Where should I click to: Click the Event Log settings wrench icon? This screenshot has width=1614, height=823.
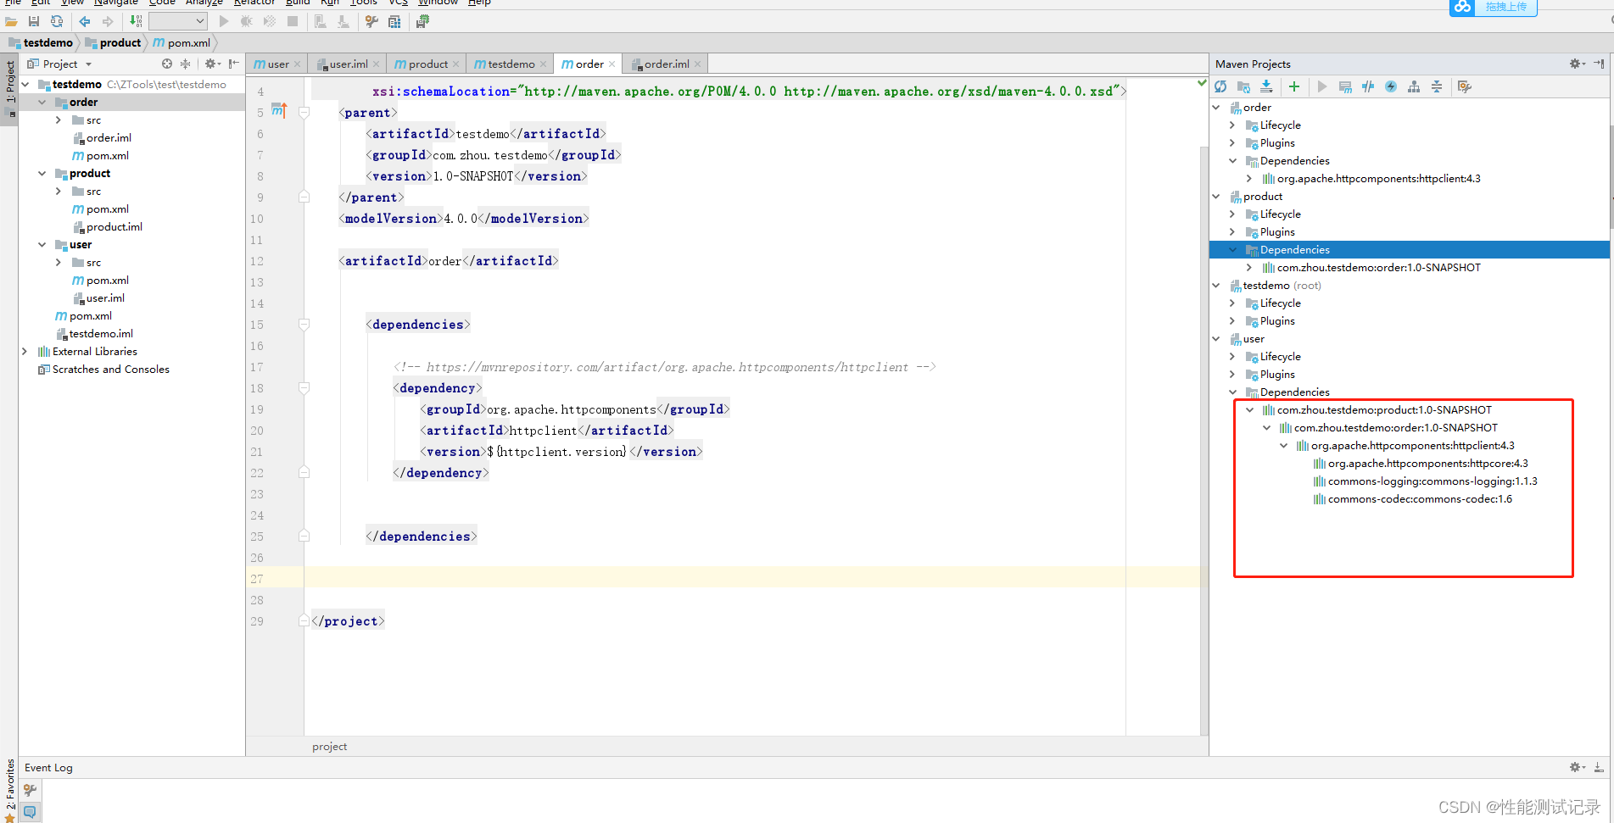click(30, 790)
